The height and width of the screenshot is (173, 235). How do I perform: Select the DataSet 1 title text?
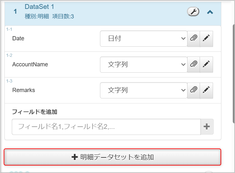39,7
